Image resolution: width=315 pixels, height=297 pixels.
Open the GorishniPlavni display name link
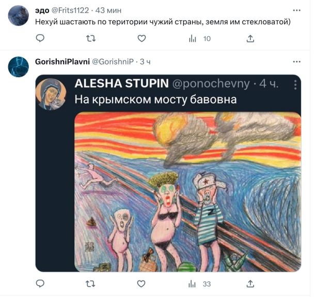point(62,61)
